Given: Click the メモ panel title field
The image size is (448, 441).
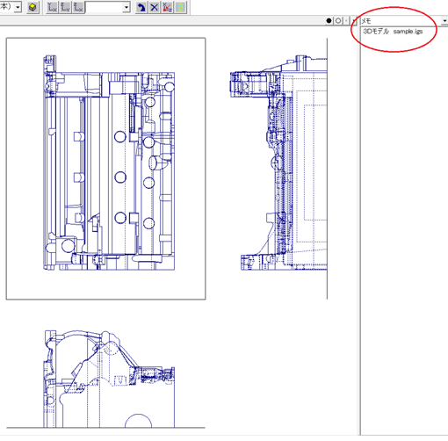Looking at the screenshot, I should point(401,21).
